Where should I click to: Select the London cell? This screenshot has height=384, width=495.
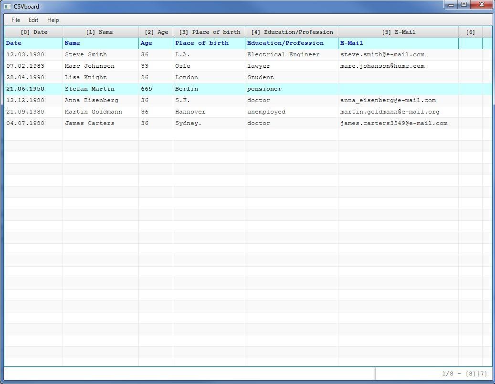[209, 77]
